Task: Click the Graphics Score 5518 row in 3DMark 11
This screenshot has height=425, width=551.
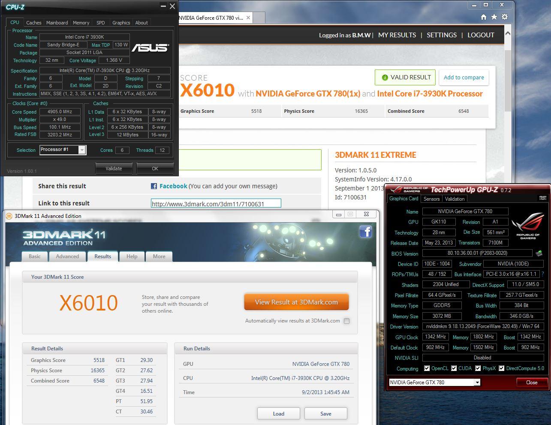Action: coord(68,360)
